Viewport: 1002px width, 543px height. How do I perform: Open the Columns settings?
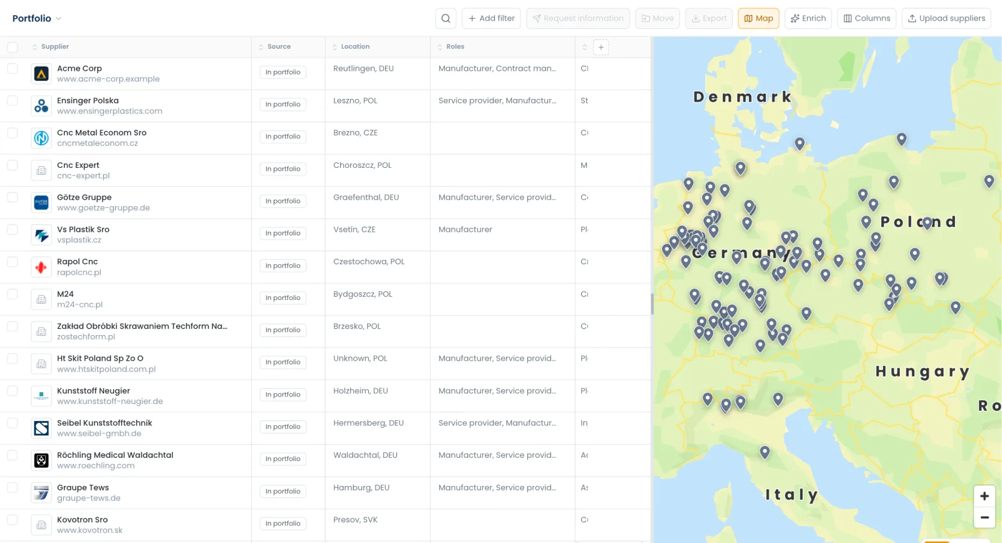(867, 18)
